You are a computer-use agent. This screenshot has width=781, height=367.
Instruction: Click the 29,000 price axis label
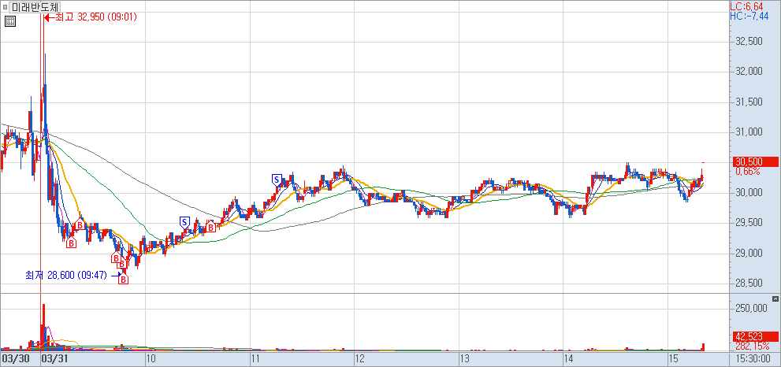click(749, 254)
